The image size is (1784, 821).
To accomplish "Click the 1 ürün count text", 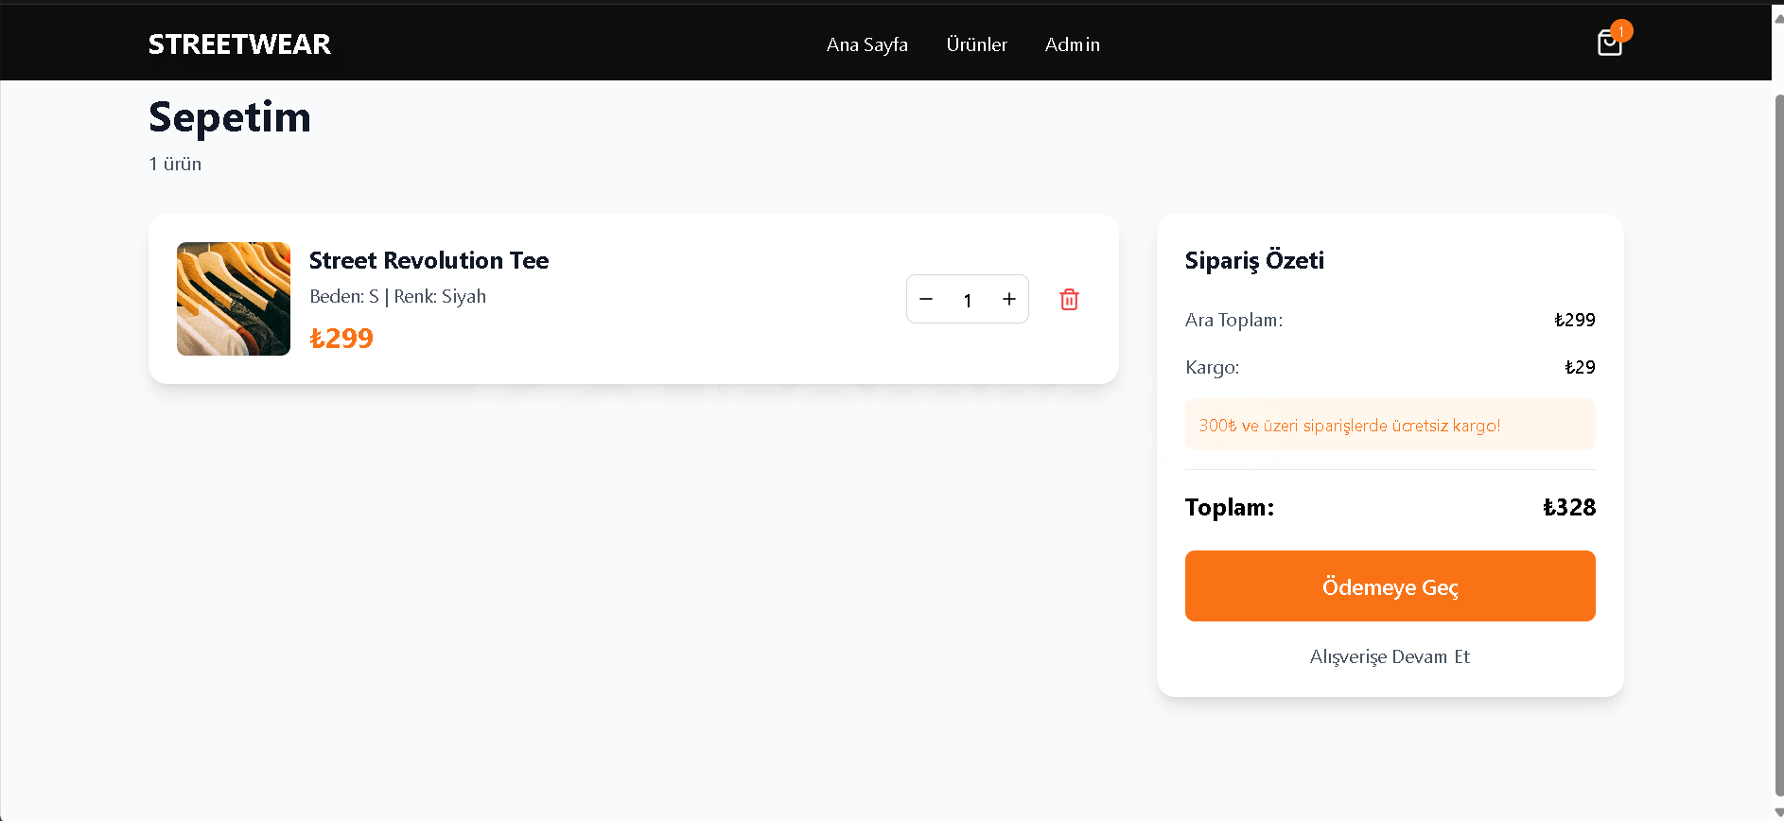I will pyautogui.click(x=175, y=164).
